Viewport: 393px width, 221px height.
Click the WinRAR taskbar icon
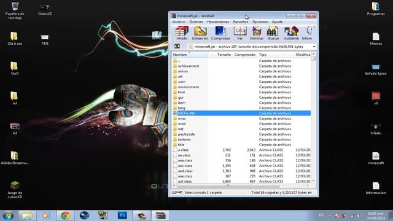pos(160,215)
